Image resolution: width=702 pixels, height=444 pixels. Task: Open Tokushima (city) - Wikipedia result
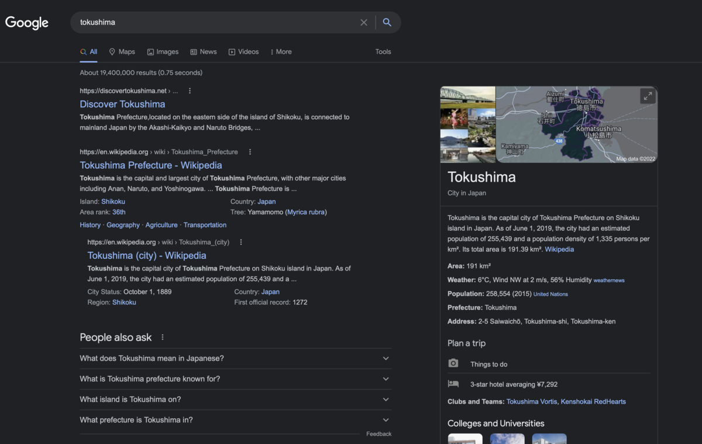147,256
